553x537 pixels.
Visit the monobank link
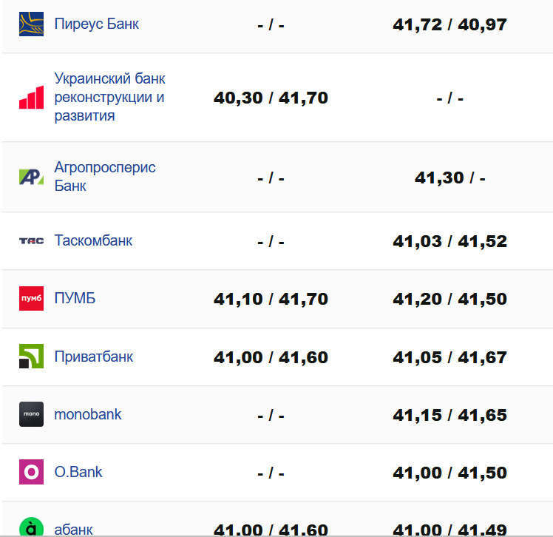pos(87,414)
